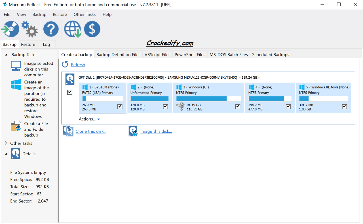Click Windows flag icon on Windows RE tools partition

302,87
